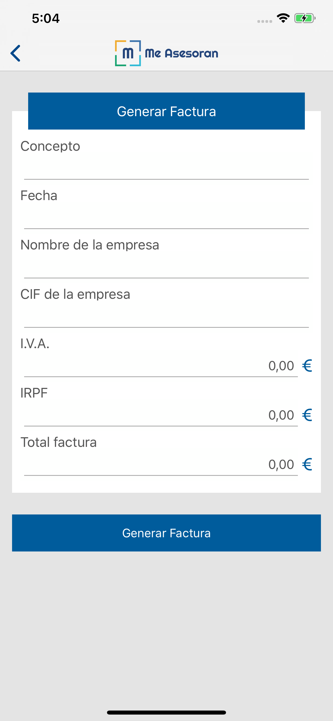Tap the Wi-Fi status icon
Image resolution: width=333 pixels, height=721 pixels.
point(283,18)
